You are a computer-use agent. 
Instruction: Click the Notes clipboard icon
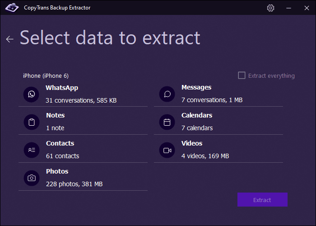[32, 122]
